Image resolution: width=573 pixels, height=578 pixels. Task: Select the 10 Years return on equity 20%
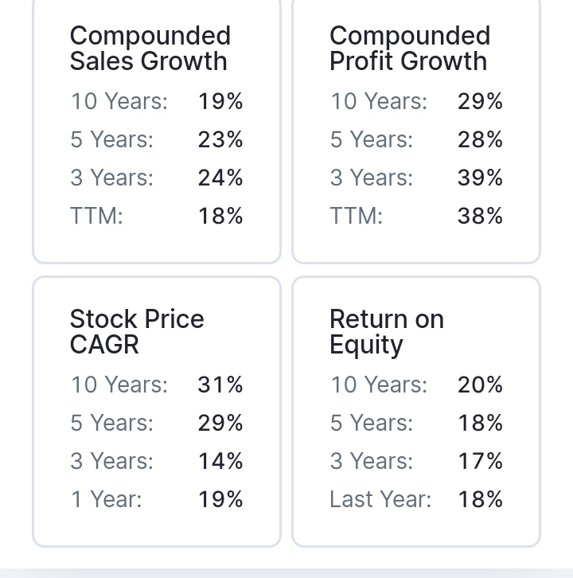pos(480,385)
